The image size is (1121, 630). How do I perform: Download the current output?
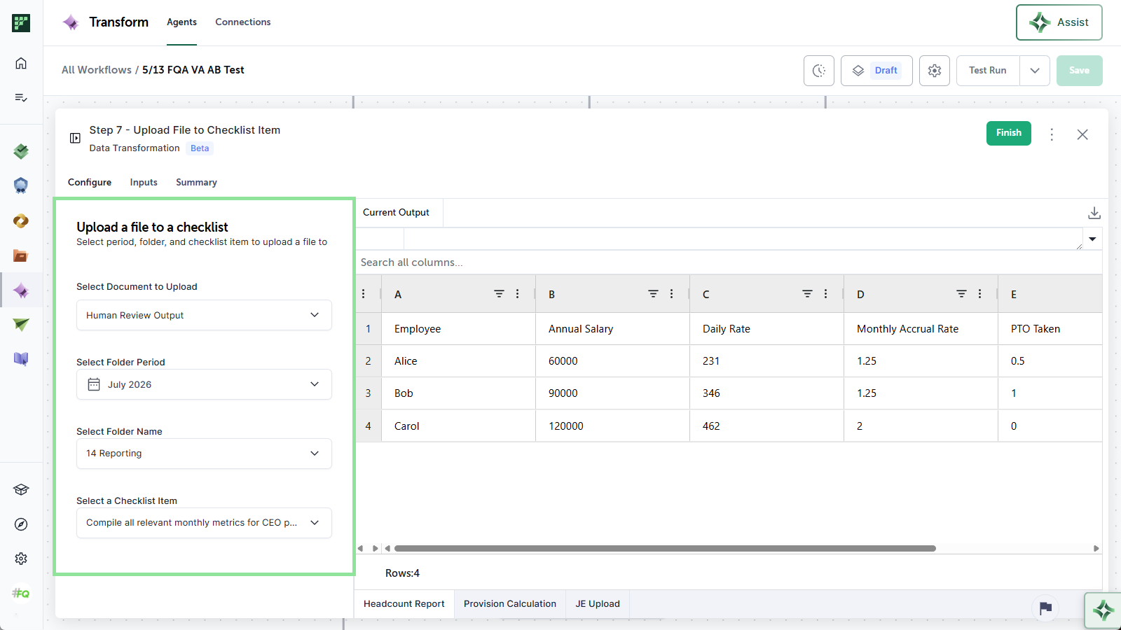click(1094, 213)
